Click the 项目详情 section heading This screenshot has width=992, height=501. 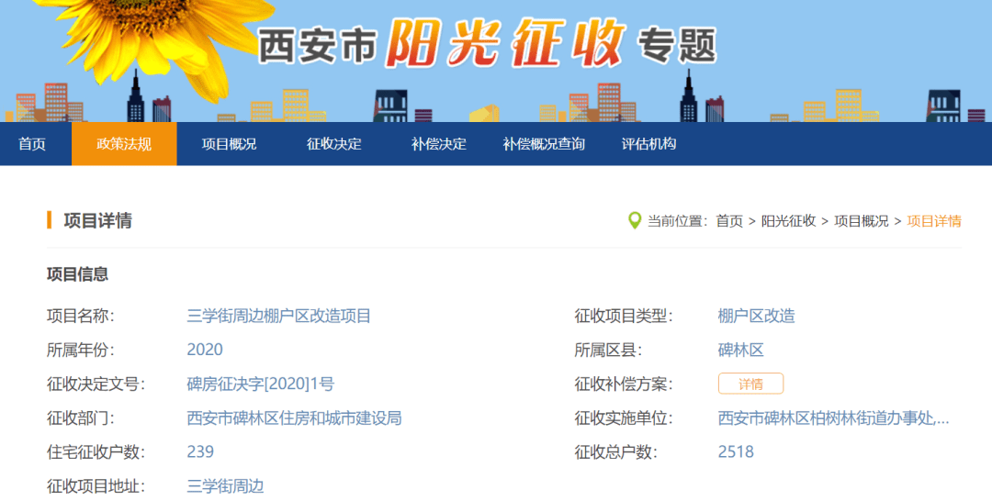(98, 221)
